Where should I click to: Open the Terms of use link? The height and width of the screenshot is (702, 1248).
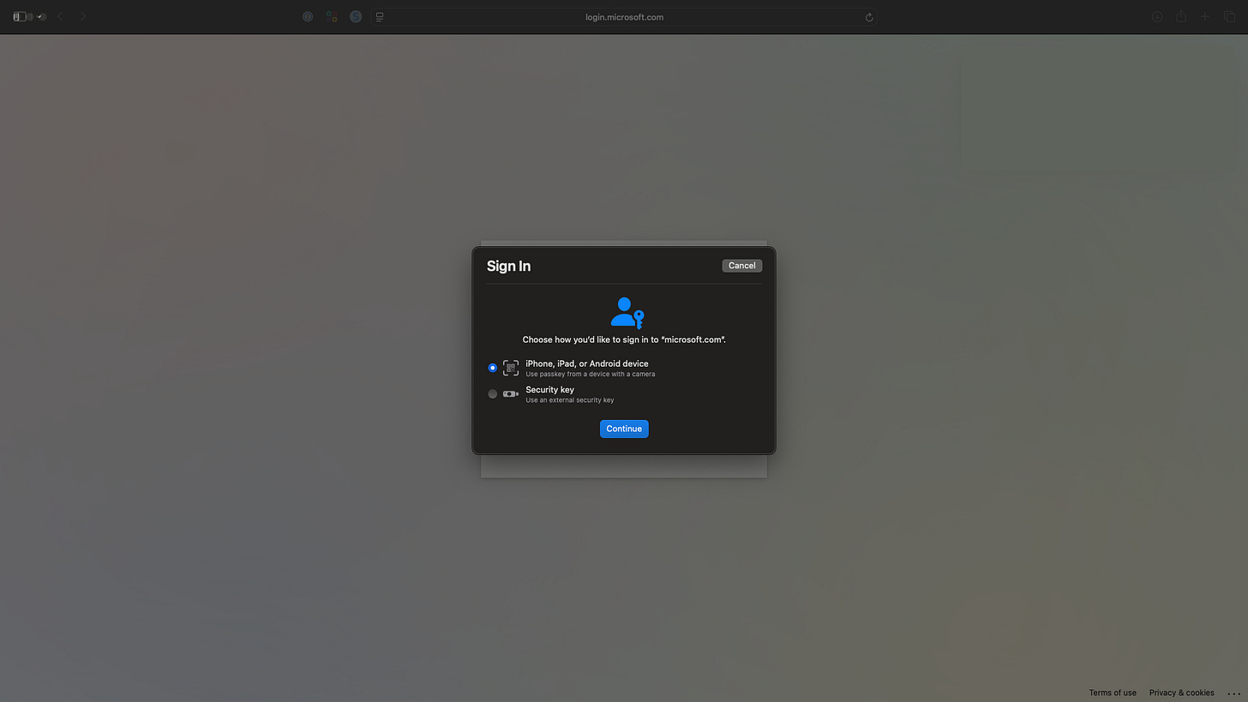[1112, 693]
